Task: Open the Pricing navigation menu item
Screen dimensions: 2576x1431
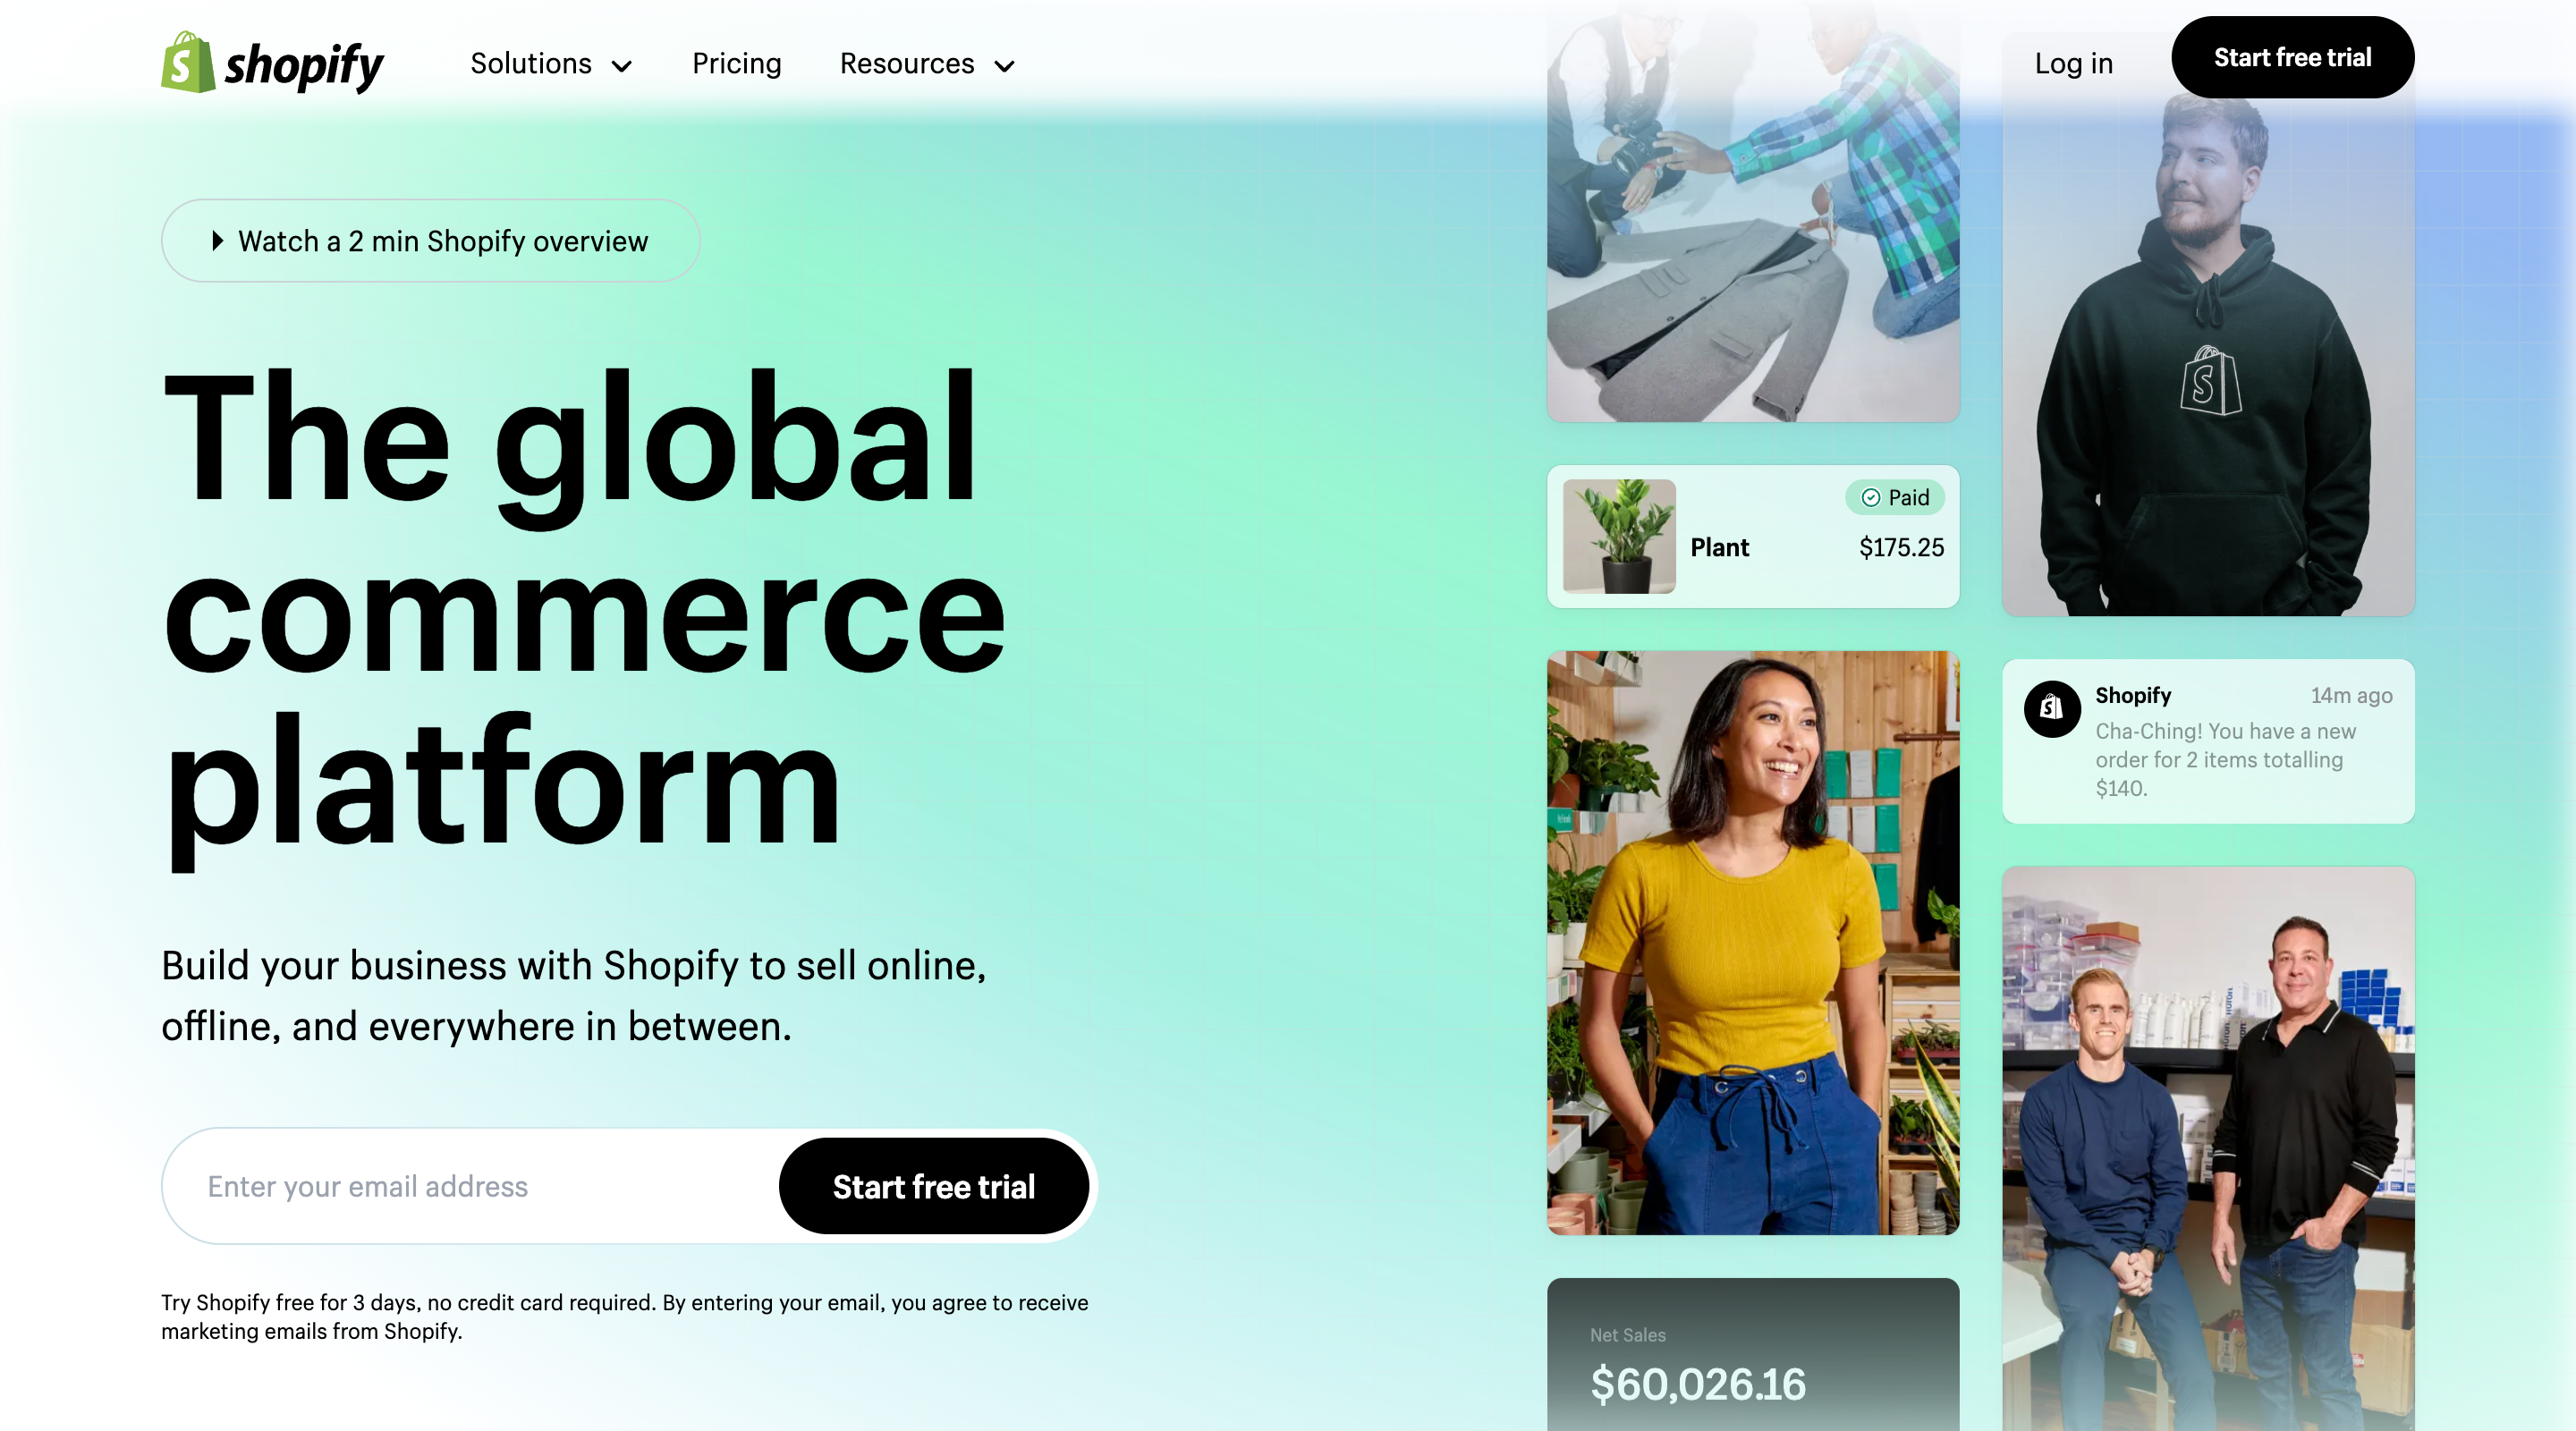Action: point(736,64)
